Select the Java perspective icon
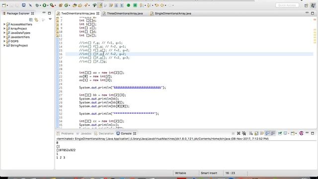 (x=313, y=5)
